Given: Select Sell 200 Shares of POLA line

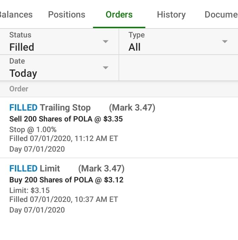Looking at the screenshot, I should [x=66, y=119].
